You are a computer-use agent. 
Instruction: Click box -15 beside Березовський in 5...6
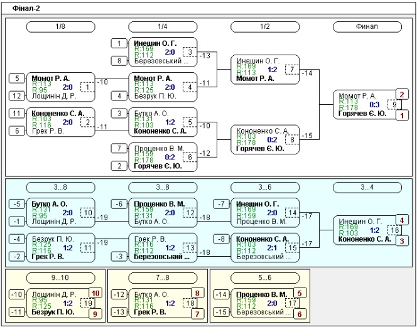point(221,312)
